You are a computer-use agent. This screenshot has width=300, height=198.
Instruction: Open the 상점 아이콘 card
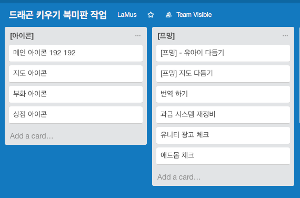[x=76, y=114]
